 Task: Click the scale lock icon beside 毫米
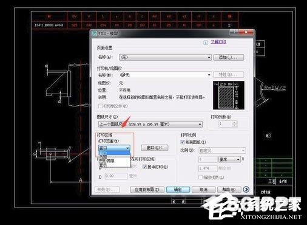click(x=243, y=159)
